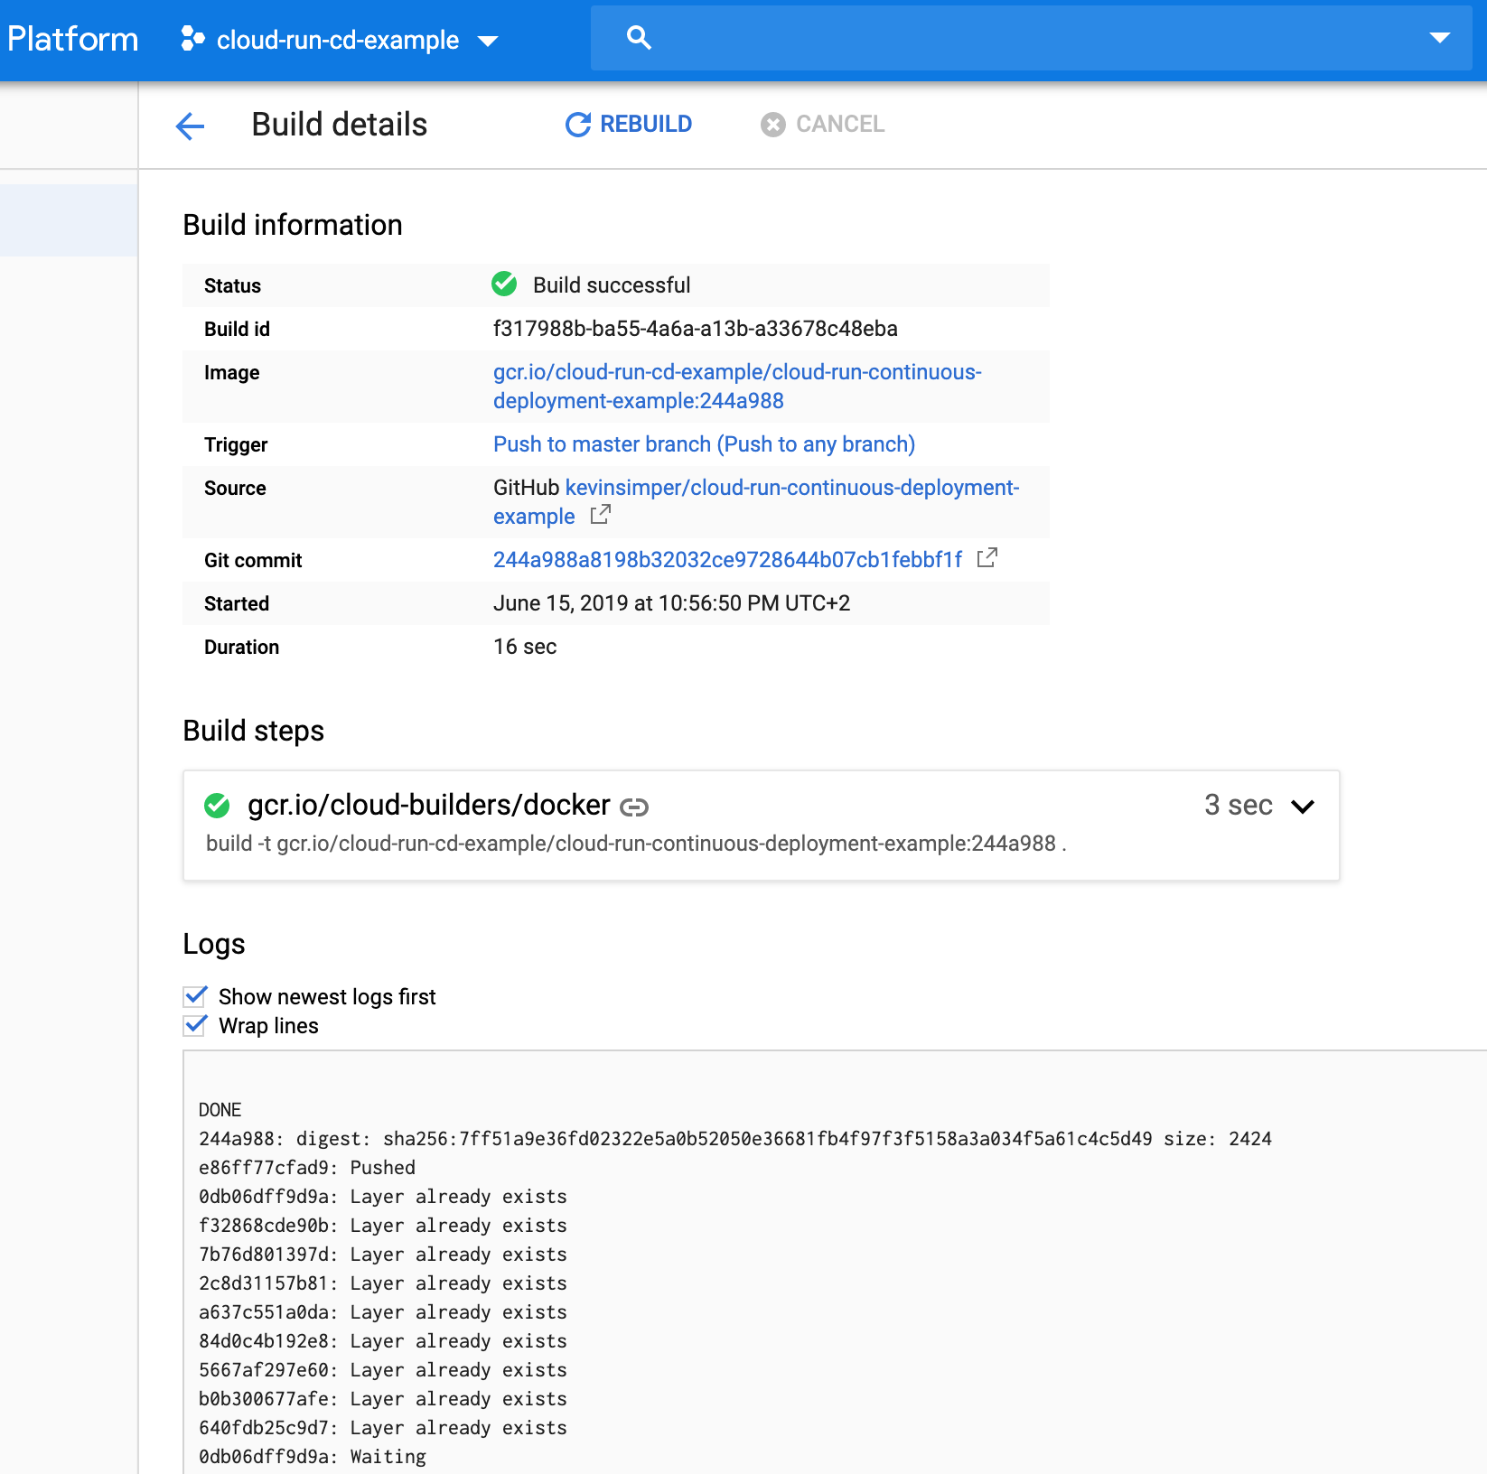Click the Logs heading
The width and height of the screenshot is (1487, 1474).
(x=214, y=944)
